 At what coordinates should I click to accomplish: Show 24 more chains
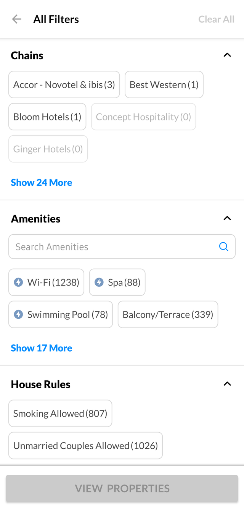tap(41, 182)
